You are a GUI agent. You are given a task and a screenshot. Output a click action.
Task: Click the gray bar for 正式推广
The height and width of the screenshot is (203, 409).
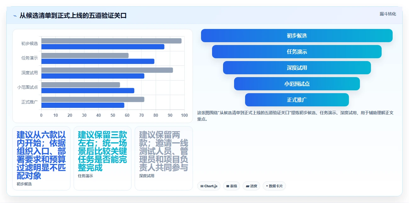coord(93,99)
